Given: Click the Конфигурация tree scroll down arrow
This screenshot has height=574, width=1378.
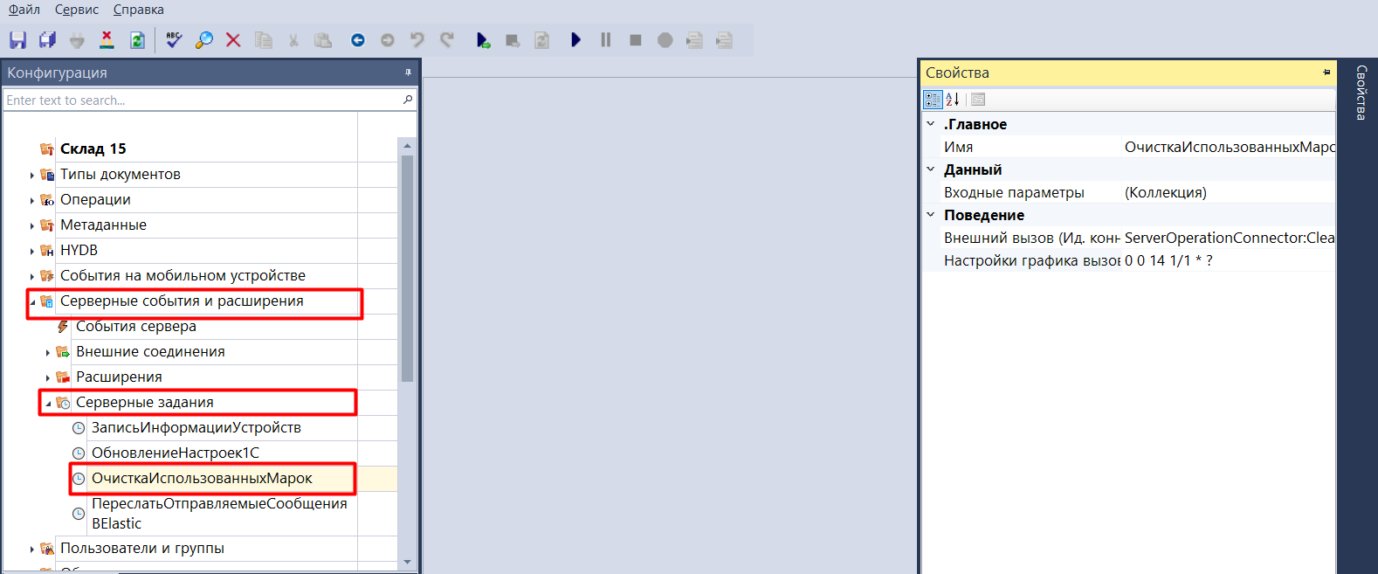Looking at the screenshot, I should (x=407, y=563).
